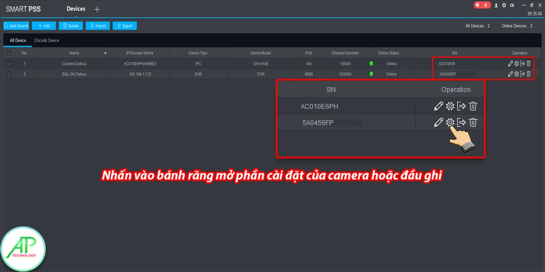Click the '1/0/0/0' channel number cell
Screen dimensions: 545x272
345,64
